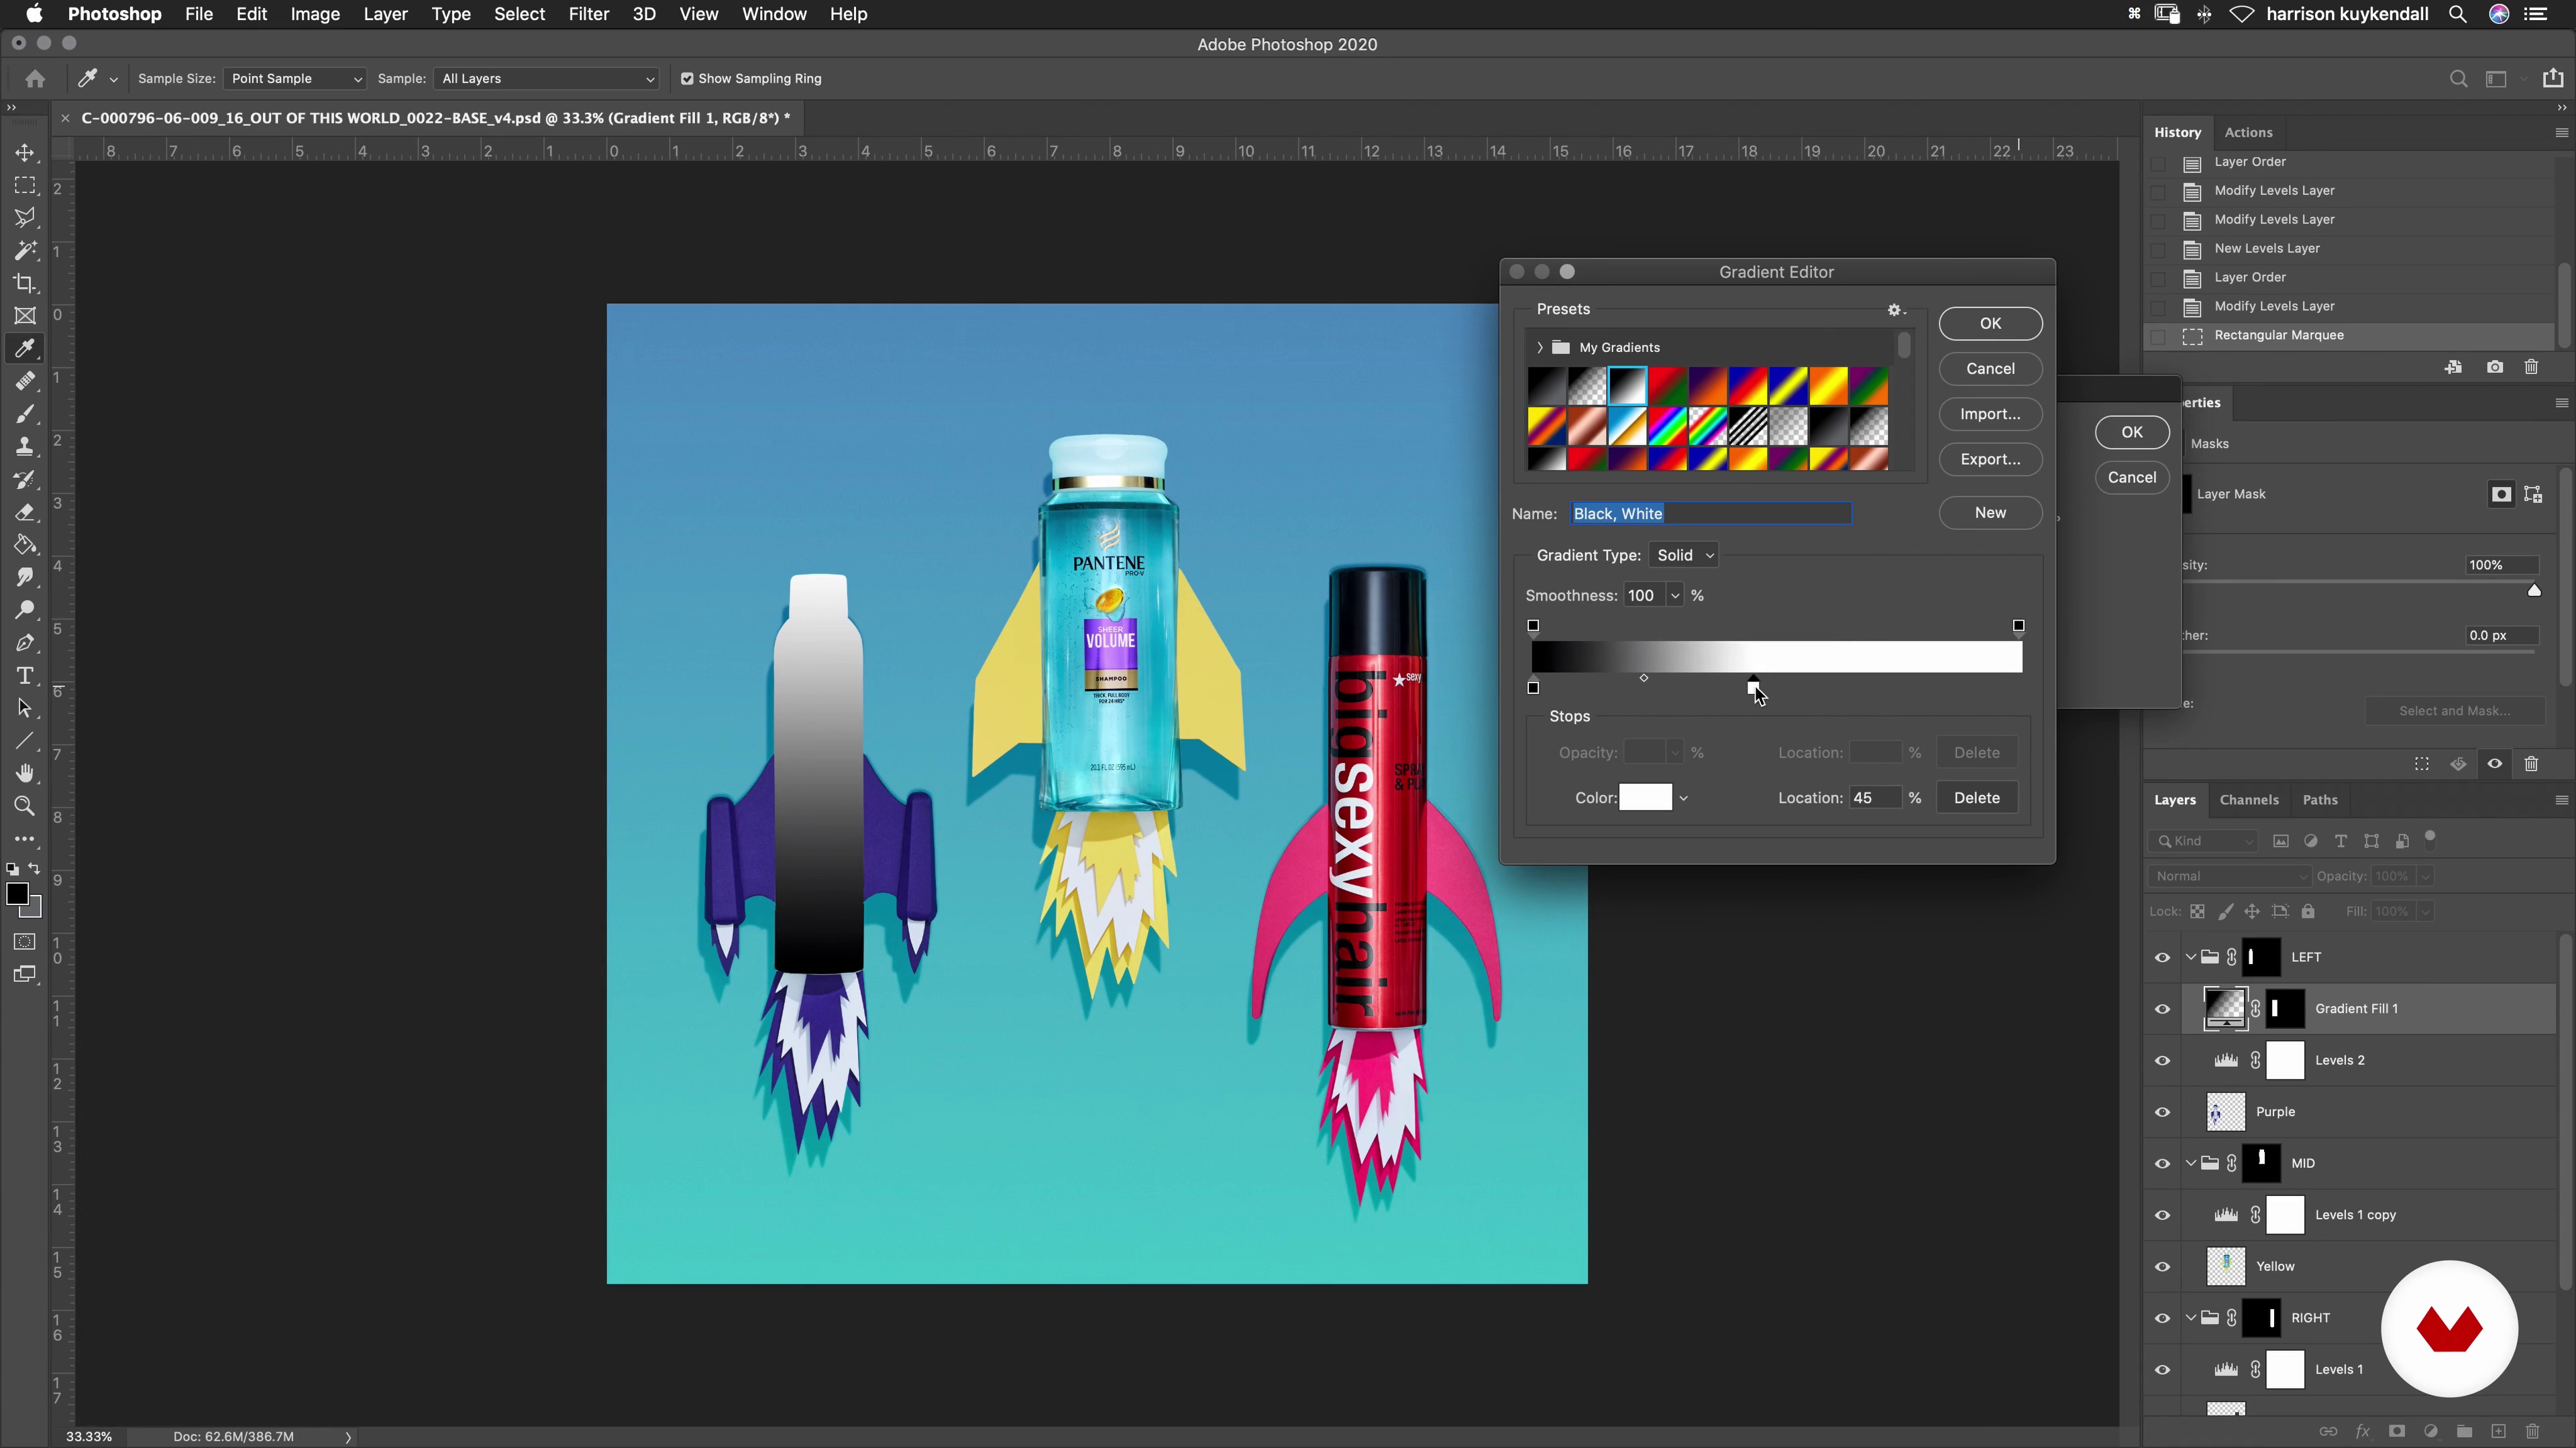
Task: Click the New gradient button
Action: [x=1990, y=513]
